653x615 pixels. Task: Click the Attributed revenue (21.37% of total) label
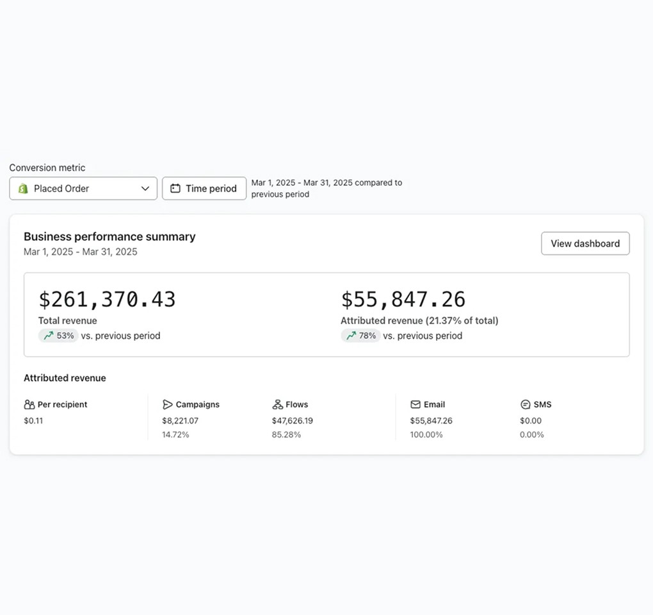(x=419, y=320)
